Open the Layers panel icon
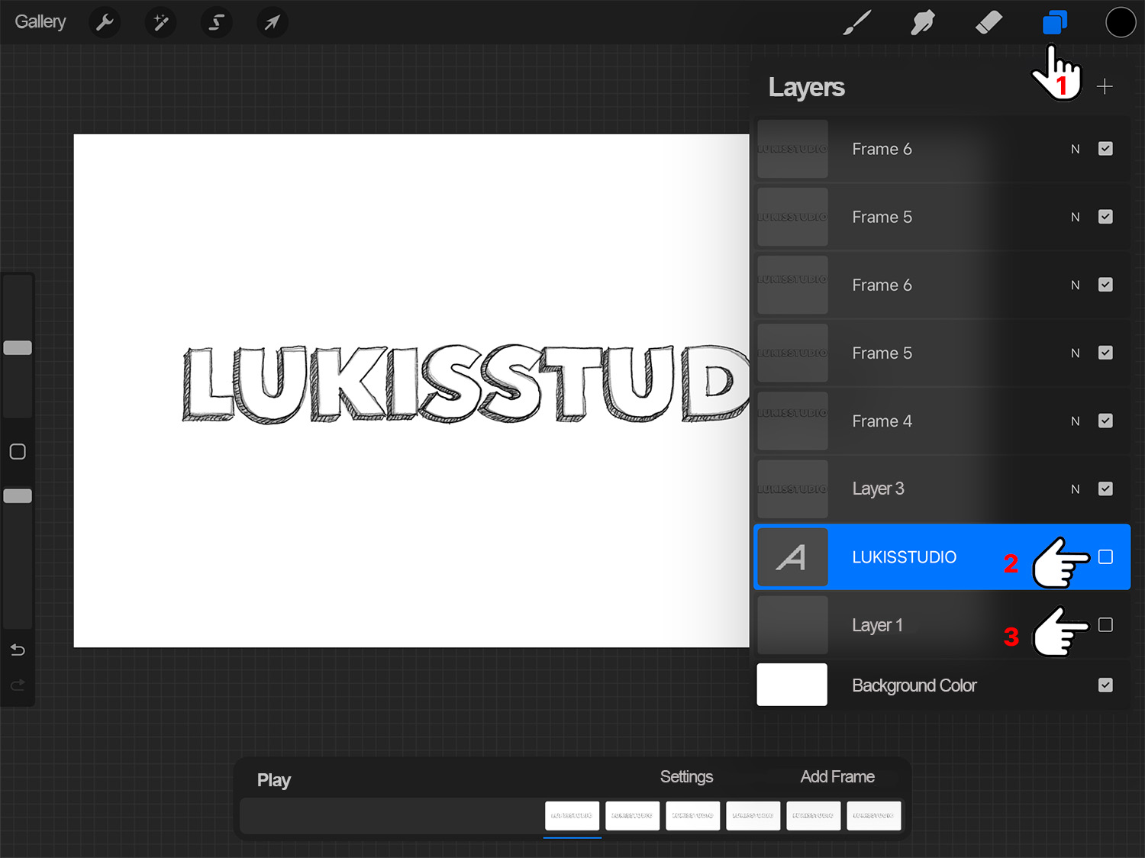 (1054, 22)
